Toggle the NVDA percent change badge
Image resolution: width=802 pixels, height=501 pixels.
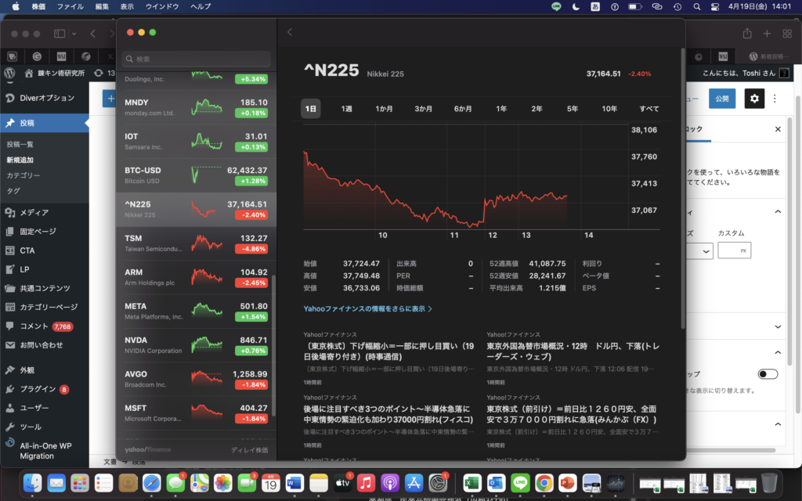coord(251,351)
